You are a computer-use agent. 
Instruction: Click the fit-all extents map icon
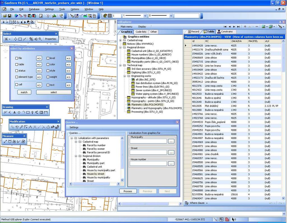(x=14, y=22)
